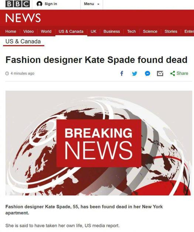
Task: Switch to the Business tab
Action: pyautogui.click(x=112, y=31)
